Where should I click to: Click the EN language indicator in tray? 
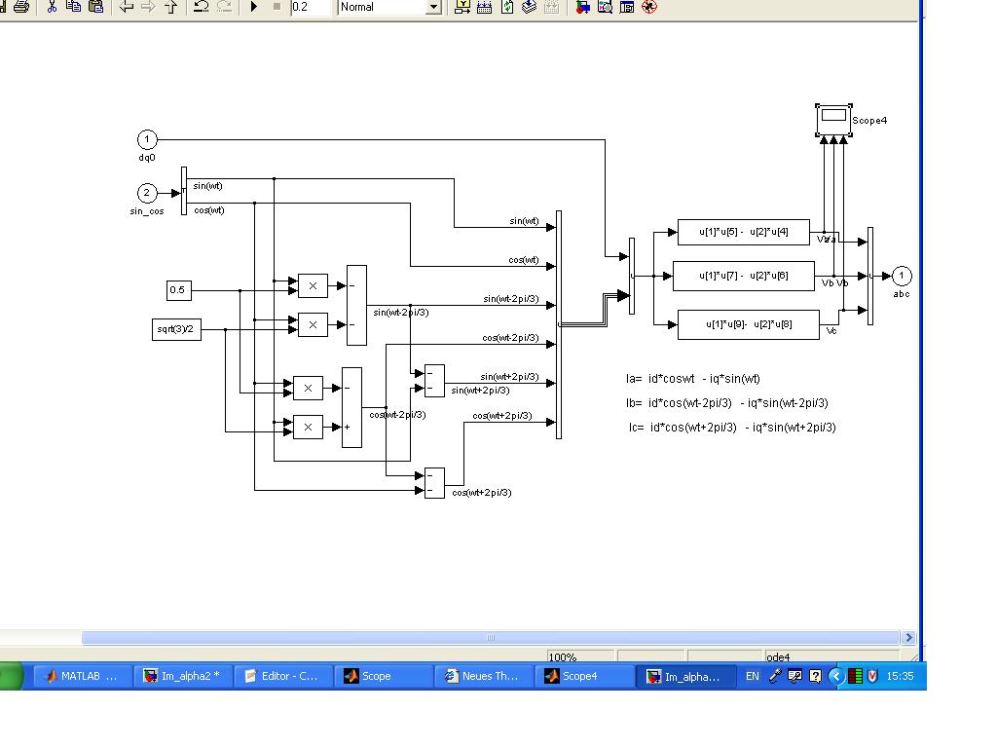(x=753, y=676)
